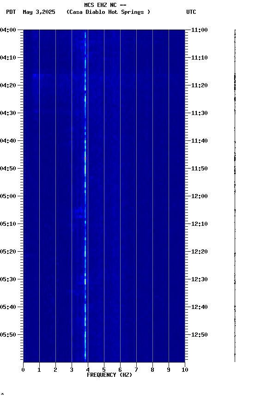This screenshot has height=399, width=255.
Task: Click the station title 'MCS EHZ NC --'
Action: 105,5
